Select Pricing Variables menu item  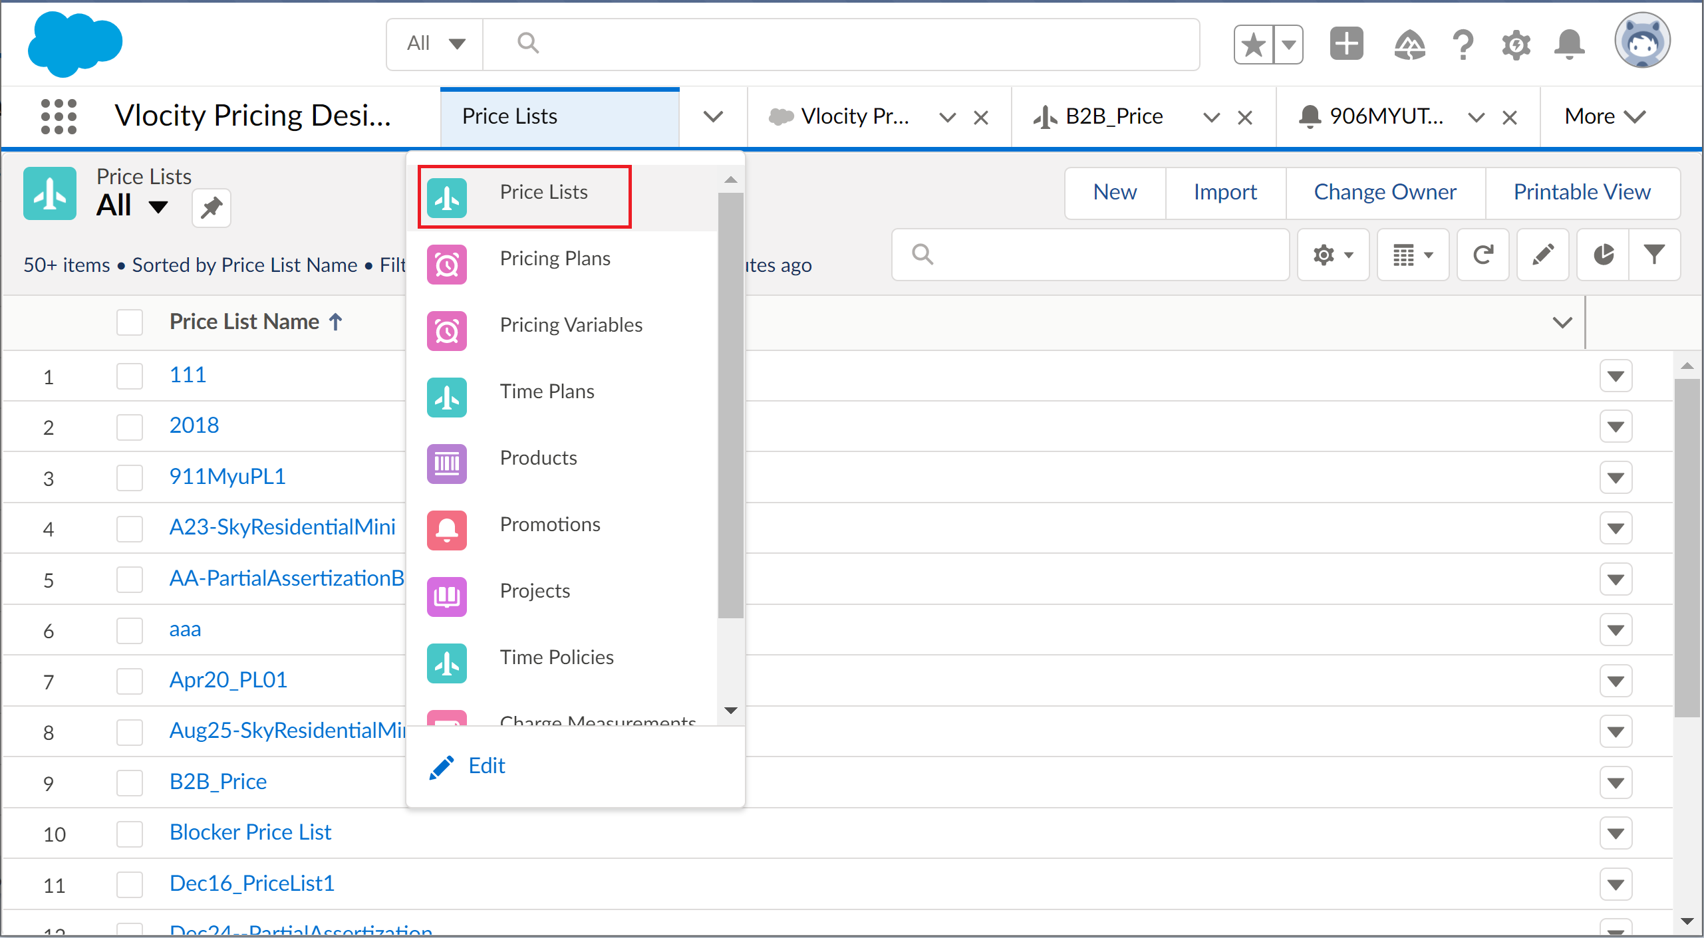click(x=562, y=330)
